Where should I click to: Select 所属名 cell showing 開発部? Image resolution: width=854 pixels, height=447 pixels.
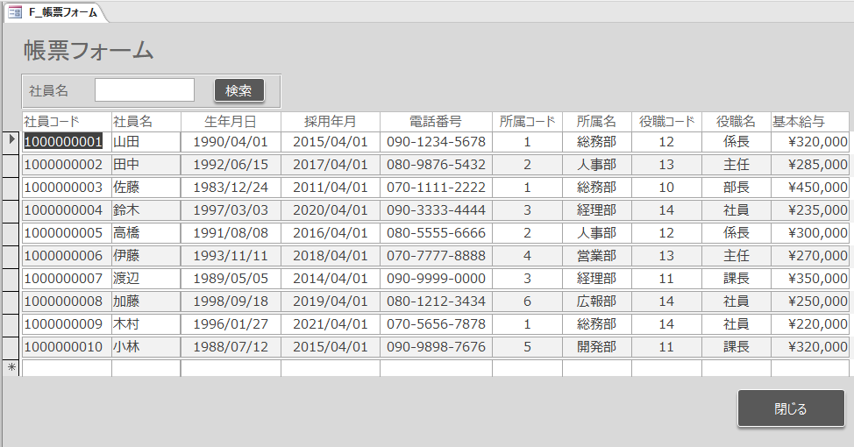point(596,347)
